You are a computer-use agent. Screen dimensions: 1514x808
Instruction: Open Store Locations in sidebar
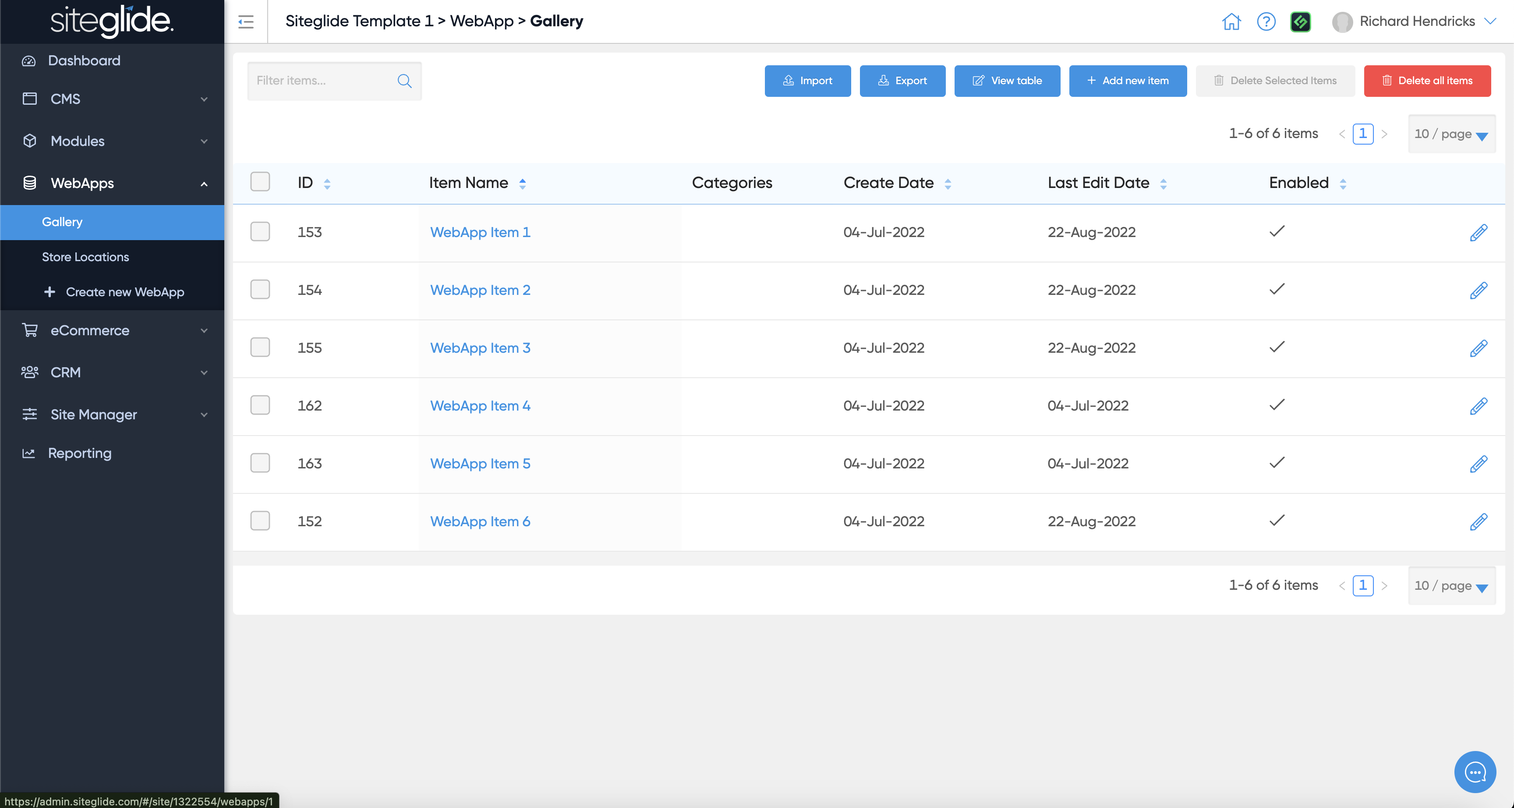85,257
